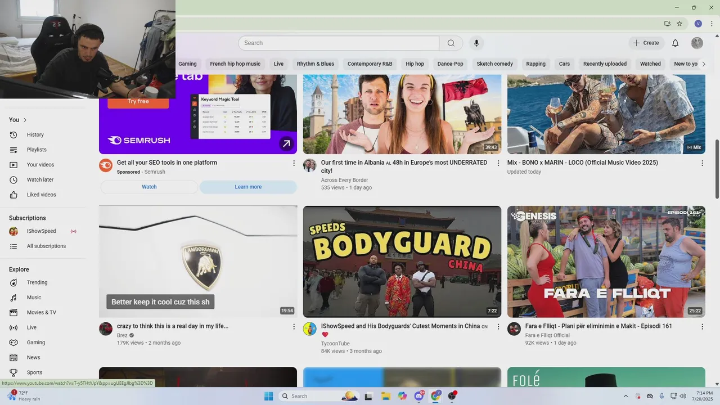Viewport: 720px width, 405px height.
Task: Open File Explorer from the taskbar
Action: tap(385, 396)
